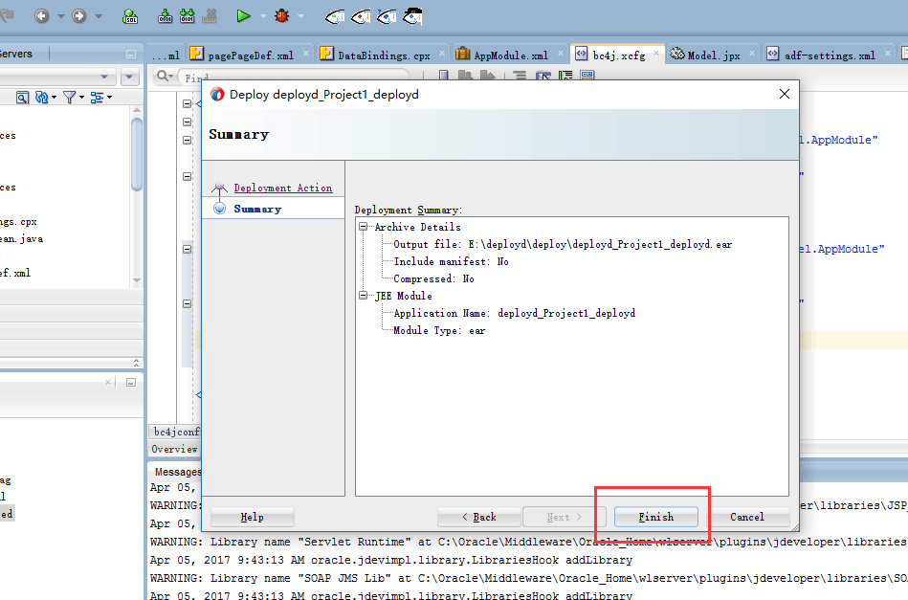Open the Run button dropdown arrow
Viewport: 908px width, 600px height.
click(x=263, y=16)
